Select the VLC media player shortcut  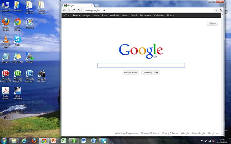click(6, 42)
